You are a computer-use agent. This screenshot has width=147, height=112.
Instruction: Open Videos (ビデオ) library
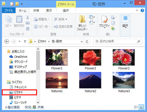click(x=15, y=97)
